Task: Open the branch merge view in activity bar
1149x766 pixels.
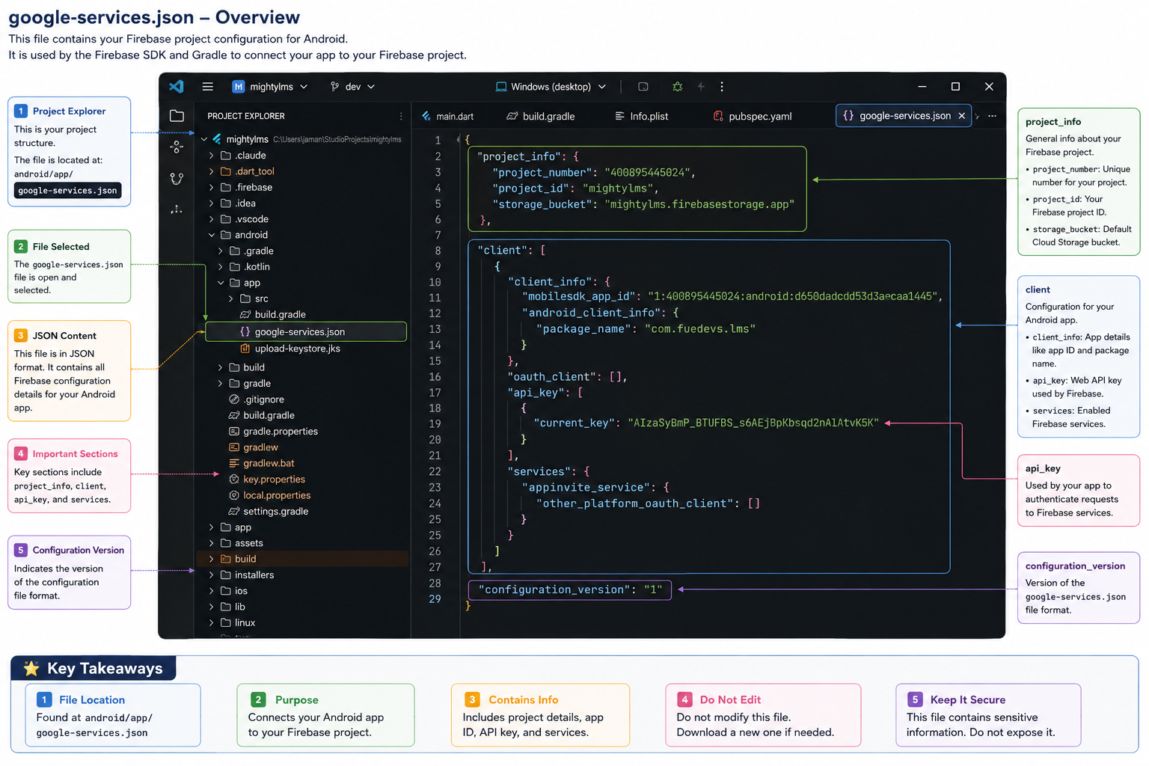Action: (177, 179)
